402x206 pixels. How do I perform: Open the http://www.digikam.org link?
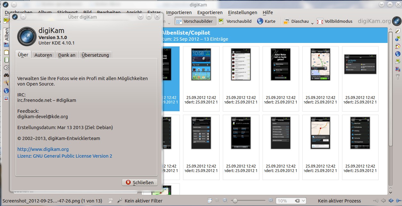tap(43, 149)
